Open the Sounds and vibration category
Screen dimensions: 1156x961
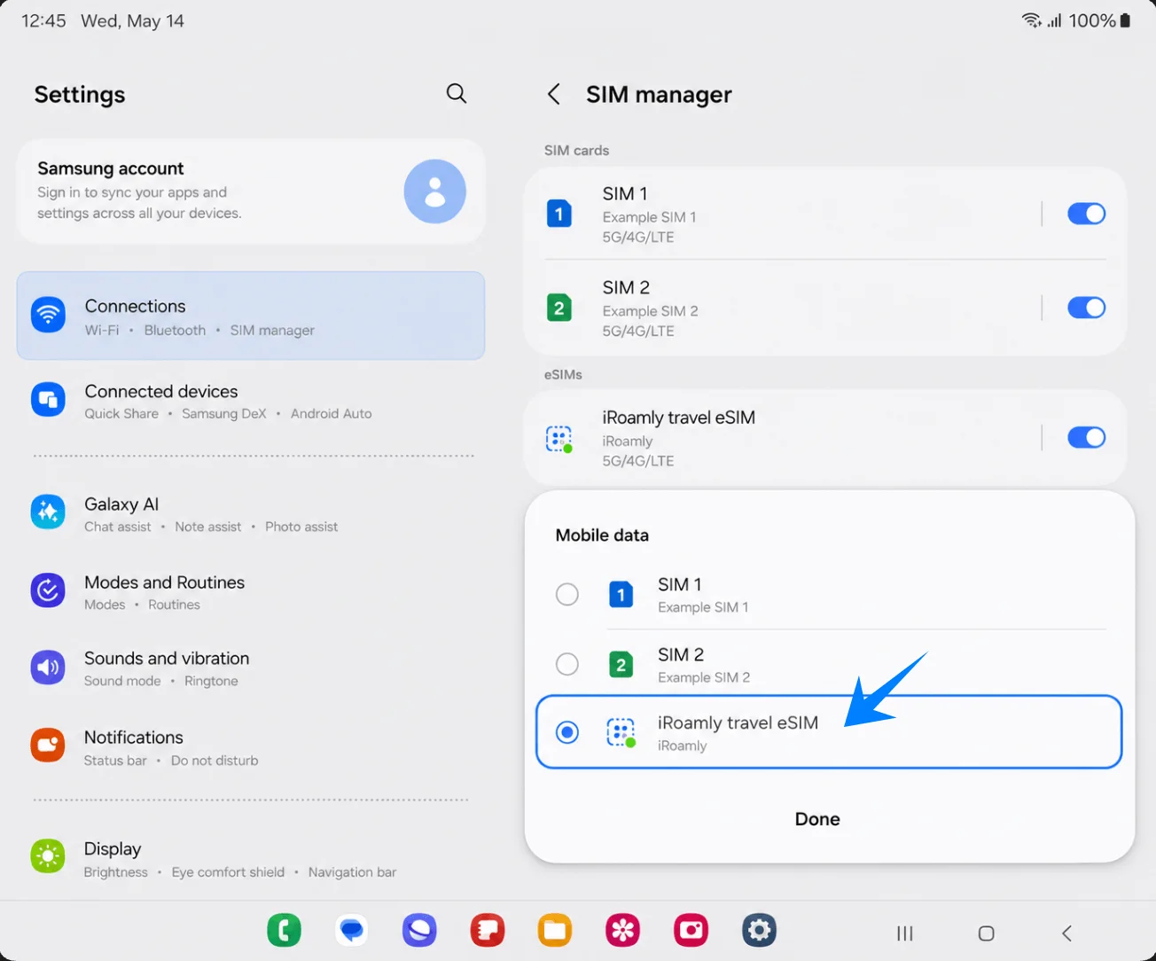pyautogui.click(x=251, y=668)
